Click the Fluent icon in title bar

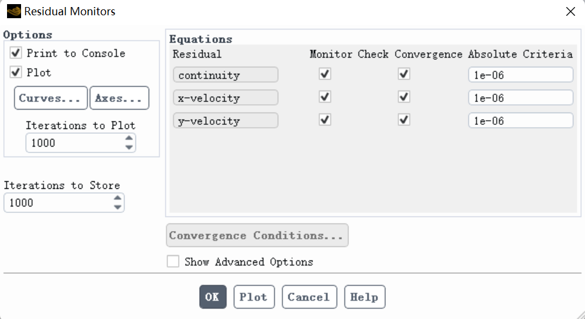pyautogui.click(x=13, y=11)
